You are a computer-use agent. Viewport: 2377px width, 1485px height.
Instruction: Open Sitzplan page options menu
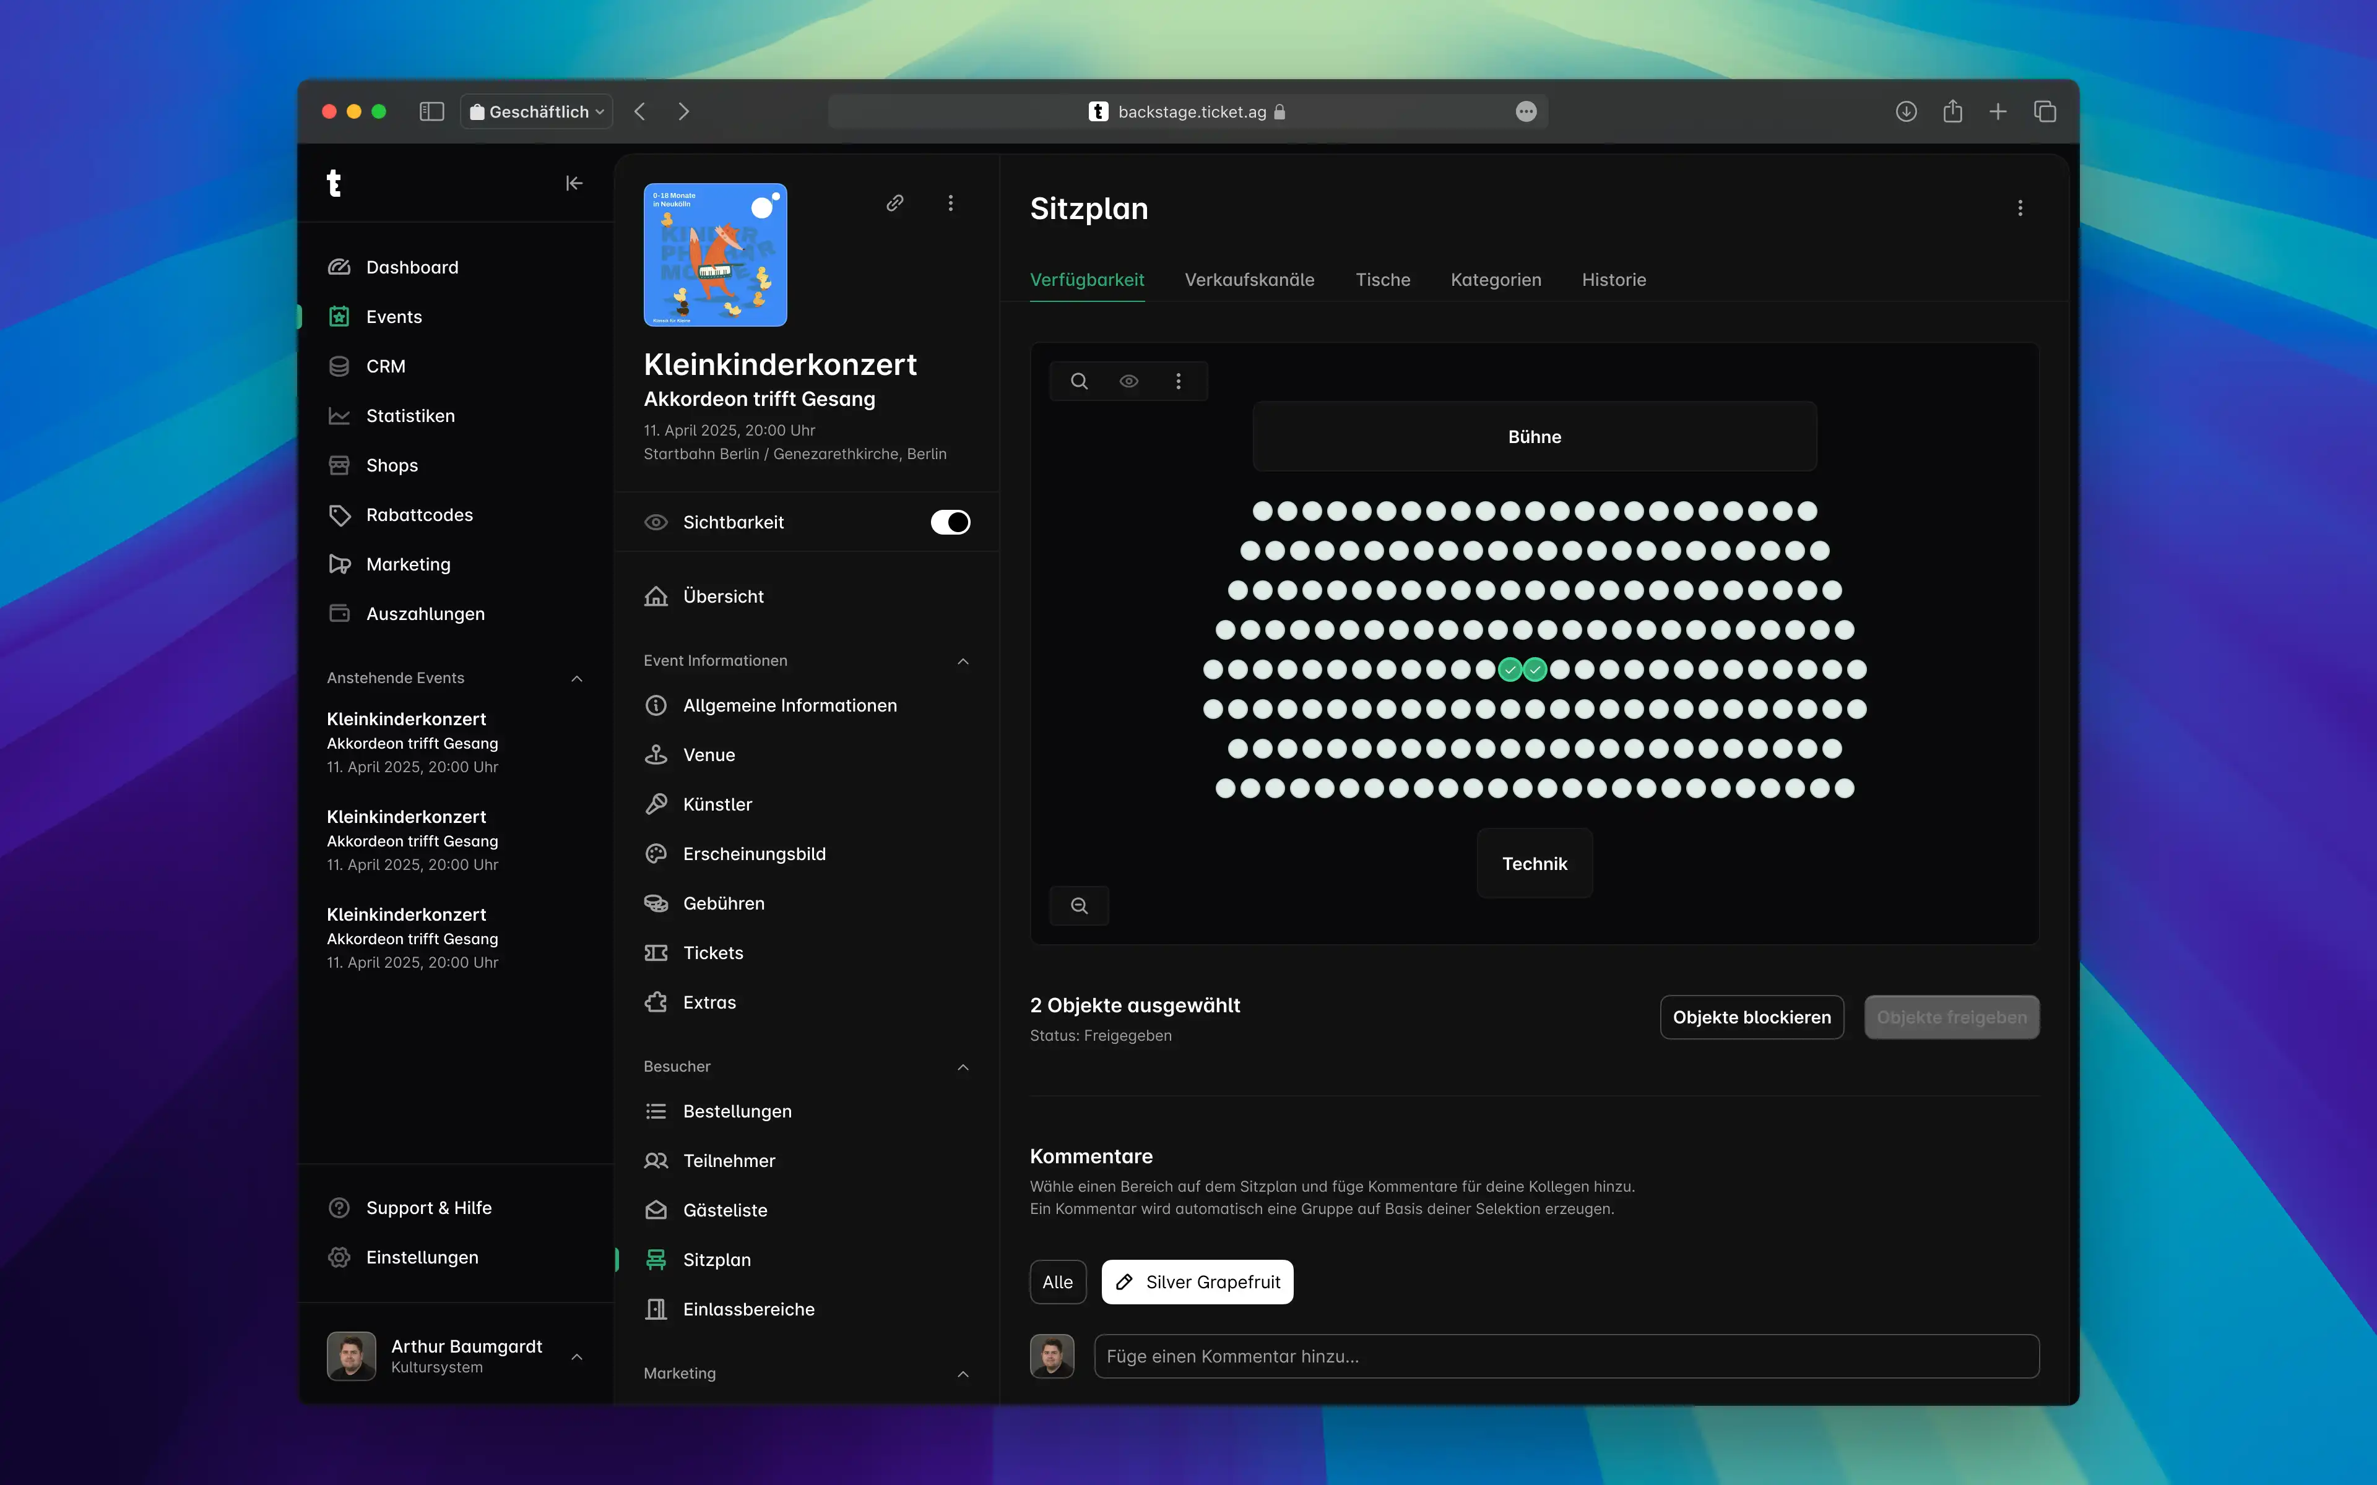click(x=2019, y=209)
